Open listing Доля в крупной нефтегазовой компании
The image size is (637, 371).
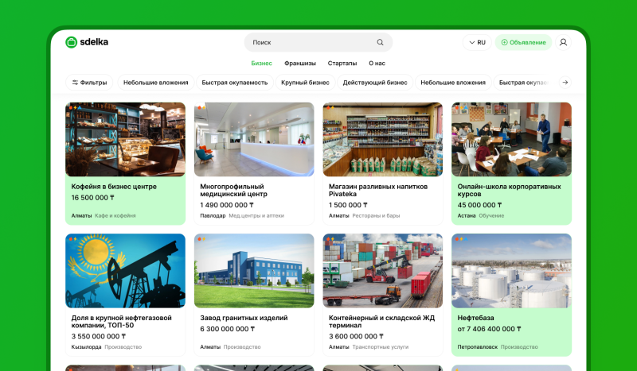click(x=122, y=322)
